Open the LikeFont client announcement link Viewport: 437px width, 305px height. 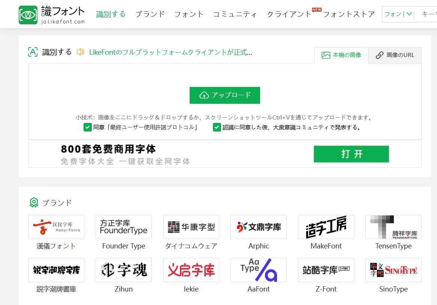pos(171,52)
